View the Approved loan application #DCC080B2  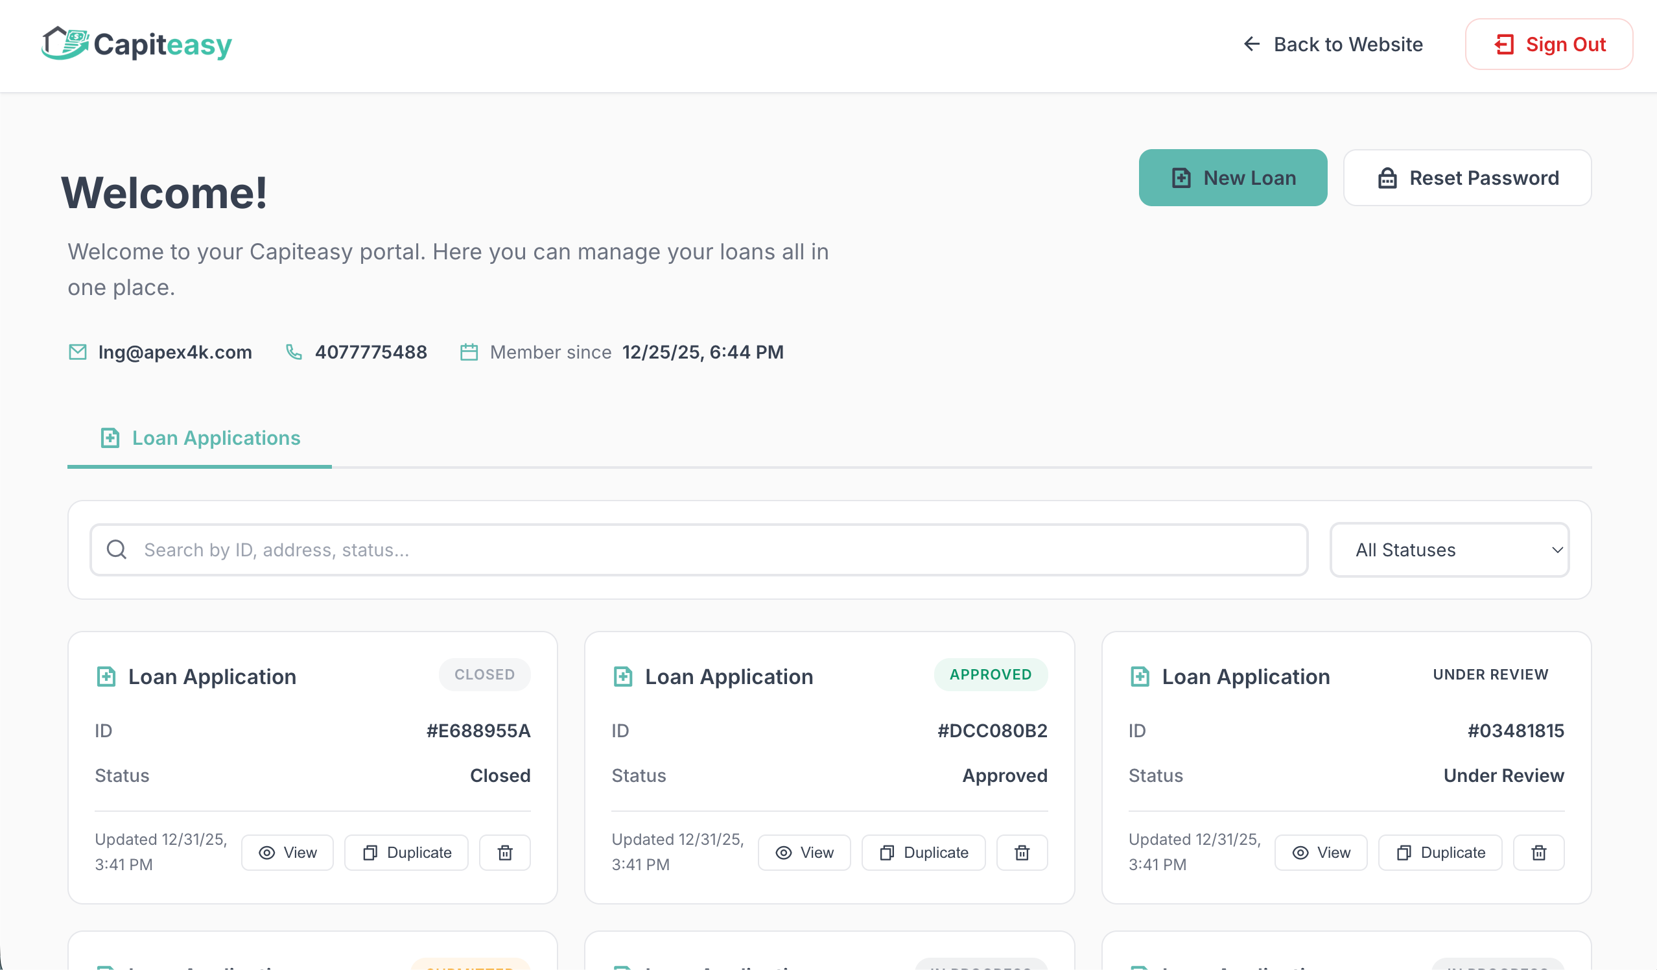click(804, 852)
